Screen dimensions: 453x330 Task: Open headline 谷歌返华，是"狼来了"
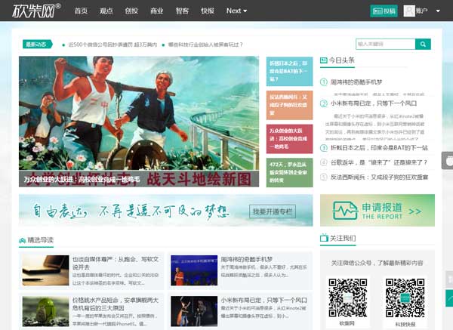pos(379,162)
